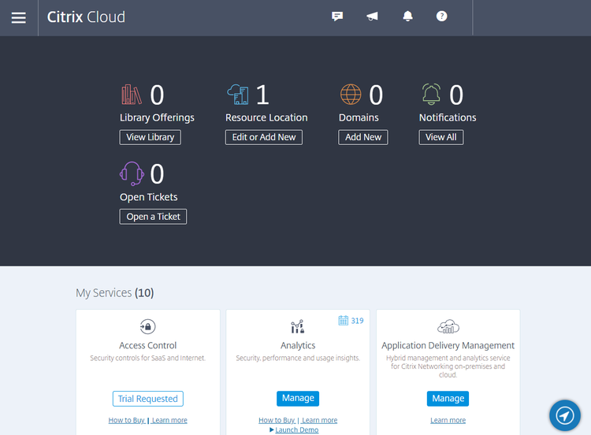Open How to Buy link under Analytics
Viewport: 591px width, 435px height.
277,420
